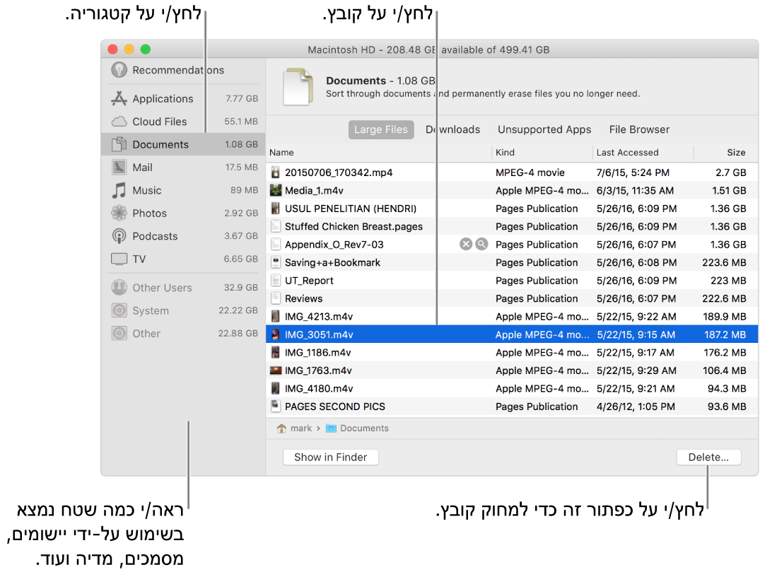Click the Documents sidebar icon

pyautogui.click(x=119, y=144)
